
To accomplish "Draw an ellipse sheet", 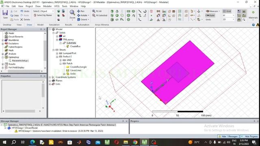I will 134,11.
